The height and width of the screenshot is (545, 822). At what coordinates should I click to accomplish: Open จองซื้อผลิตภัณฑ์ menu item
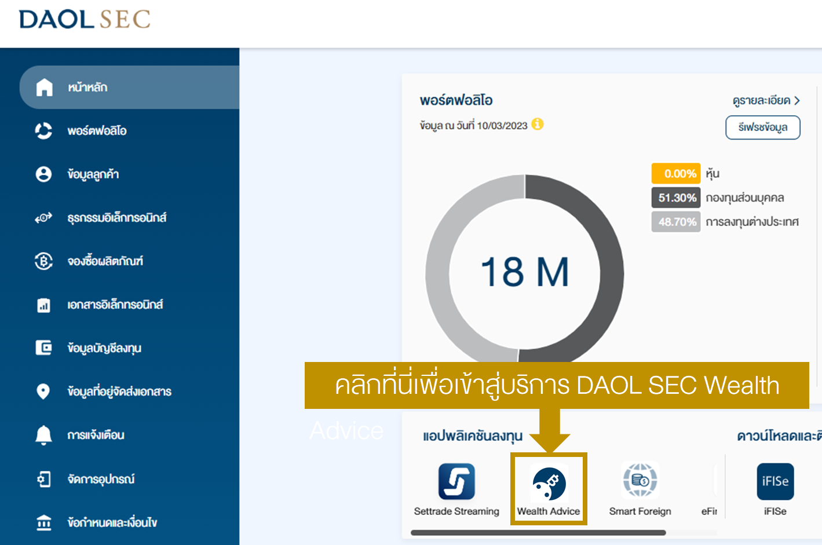105,261
